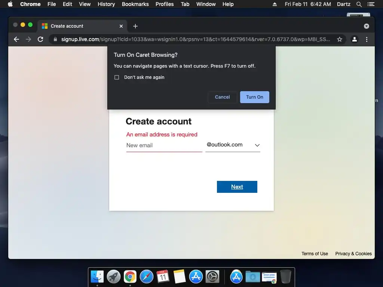
Task: Click the Chrome icon in the Dock
Action: [x=130, y=277]
